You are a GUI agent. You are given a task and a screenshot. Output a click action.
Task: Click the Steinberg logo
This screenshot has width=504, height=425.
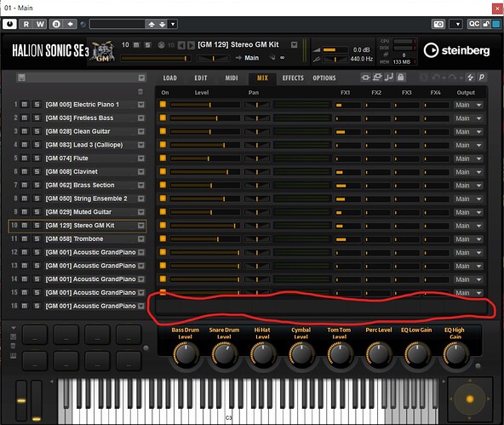456,50
